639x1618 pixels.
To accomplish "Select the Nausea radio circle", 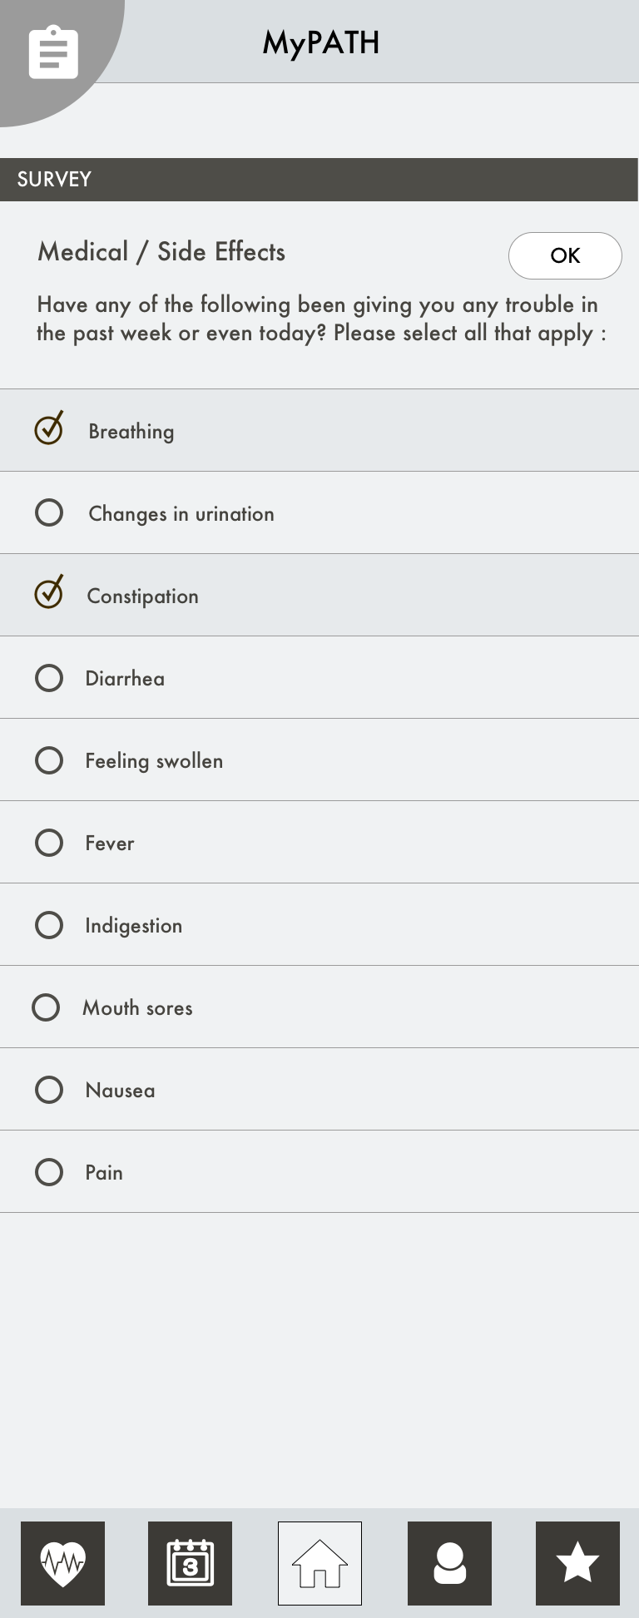I will 49,1090.
